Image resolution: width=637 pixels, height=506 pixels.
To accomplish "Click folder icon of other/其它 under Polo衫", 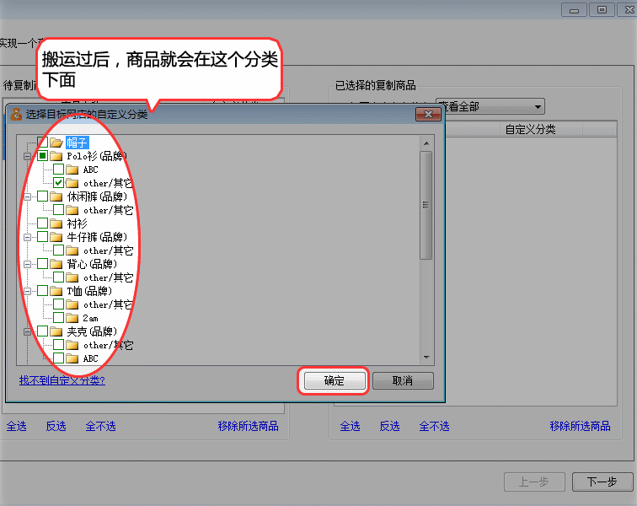I will point(72,183).
